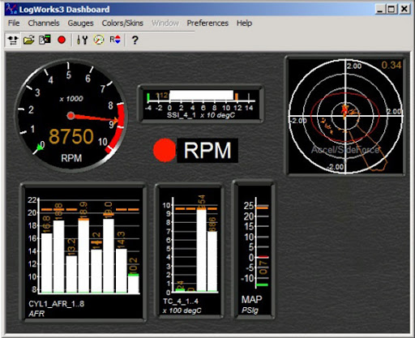Viewport: 415px width, 338px height.
Task: Click the CYL1_AFR bar graph gauge
Action: pyautogui.click(x=83, y=252)
